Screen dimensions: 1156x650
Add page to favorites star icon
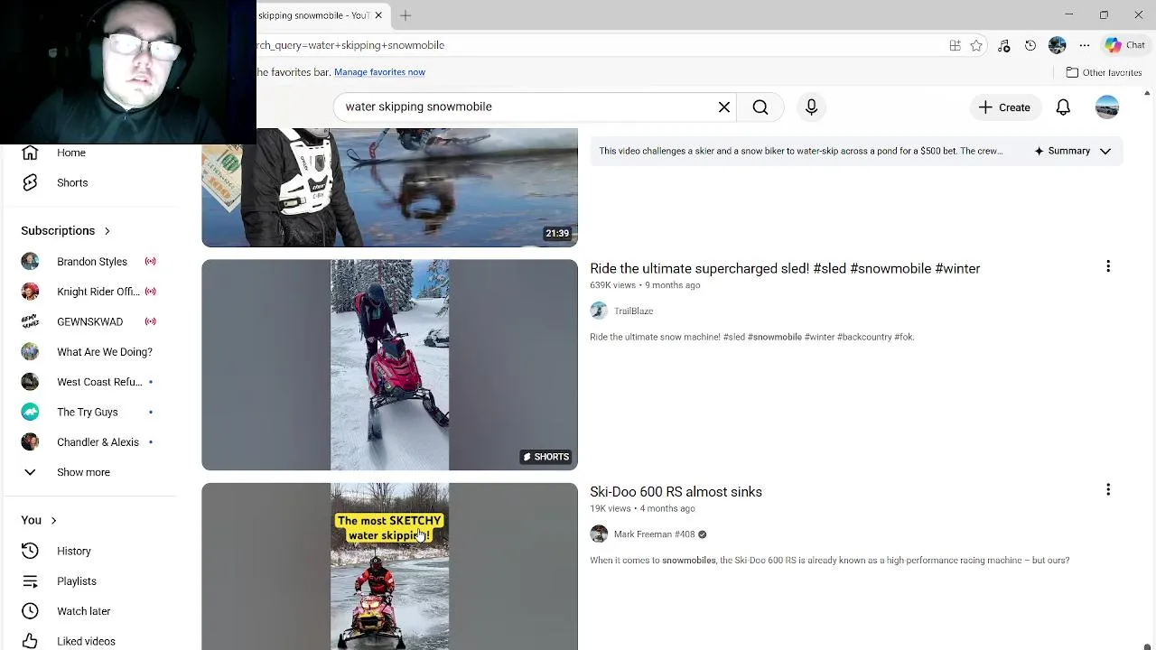pos(976,45)
